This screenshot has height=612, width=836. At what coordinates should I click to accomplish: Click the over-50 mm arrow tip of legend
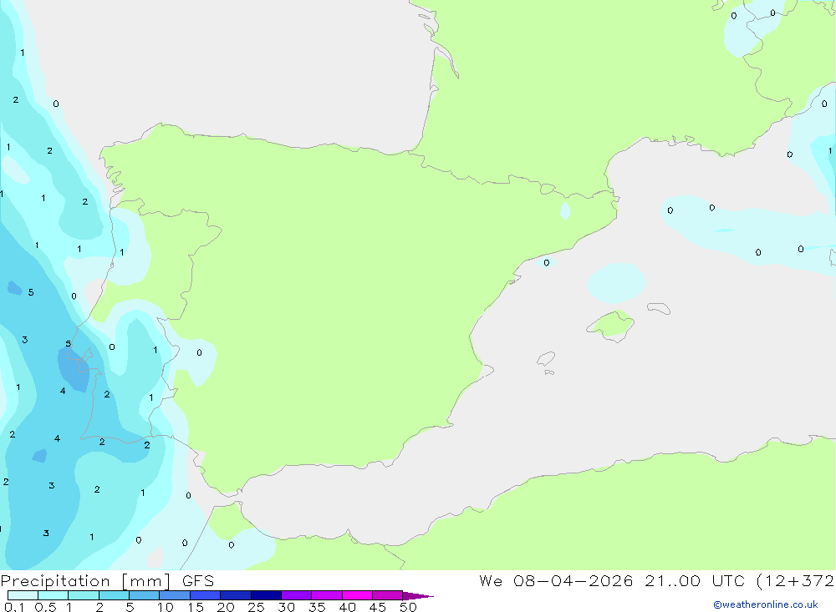tap(417, 596)
